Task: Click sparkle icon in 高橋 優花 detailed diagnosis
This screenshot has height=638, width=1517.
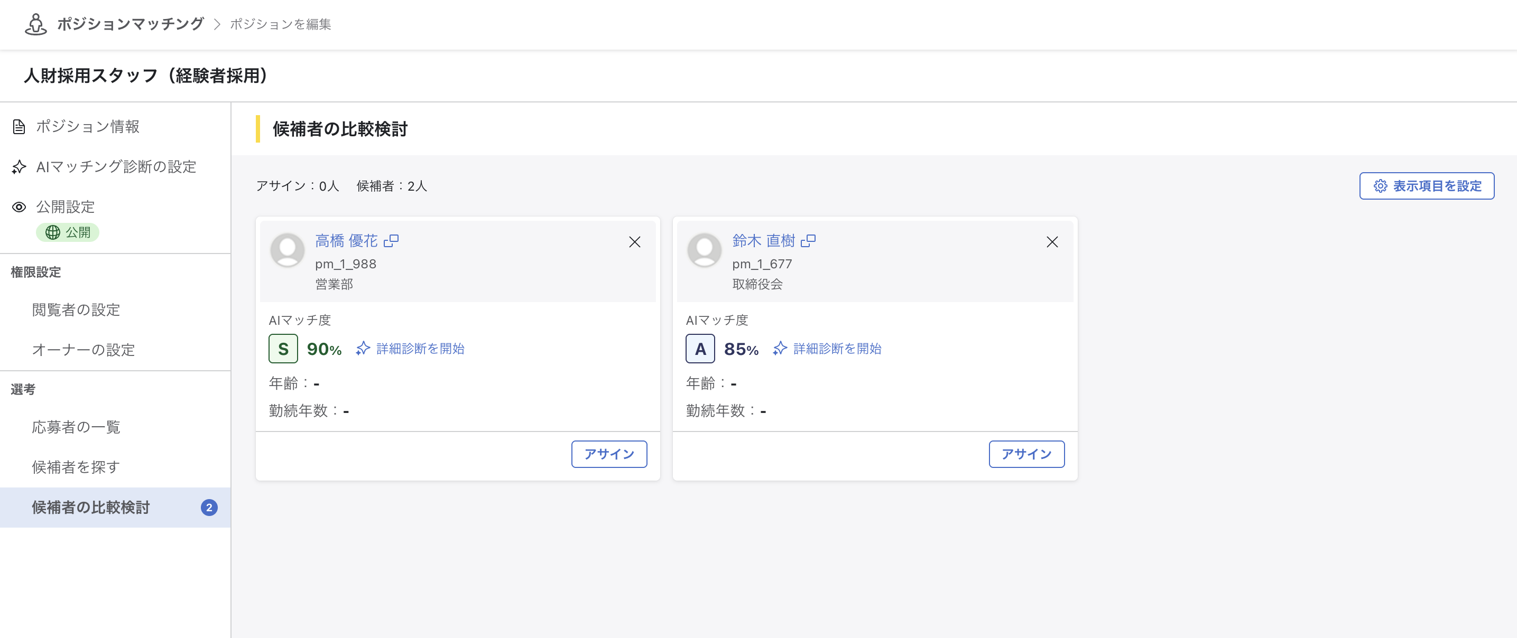Action: pos(363,349)
